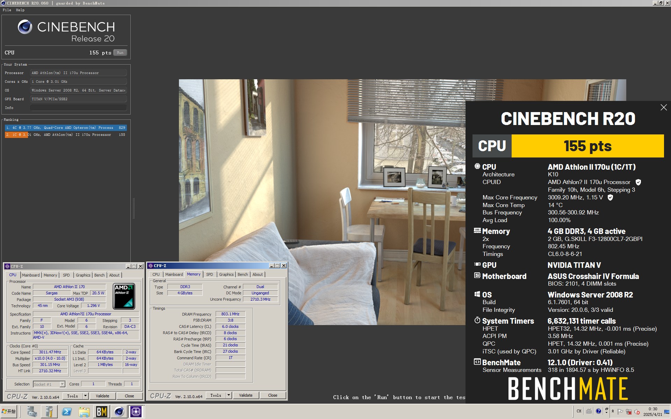Open Server Manager from the taskbar

click(32, 412)
